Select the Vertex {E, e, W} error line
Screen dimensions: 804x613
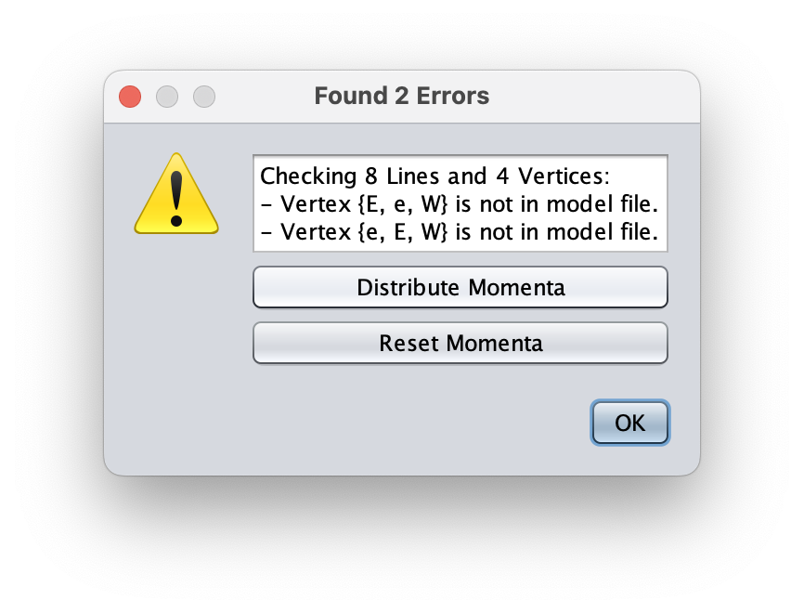point(460,204)
